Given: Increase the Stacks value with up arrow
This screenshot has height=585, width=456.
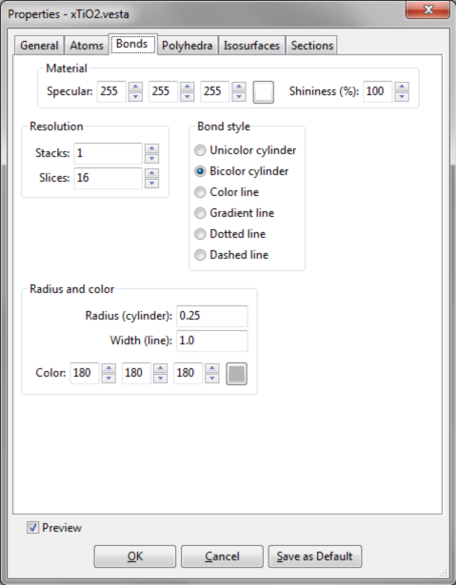Looking at the screenshot, I should [151, 148].
